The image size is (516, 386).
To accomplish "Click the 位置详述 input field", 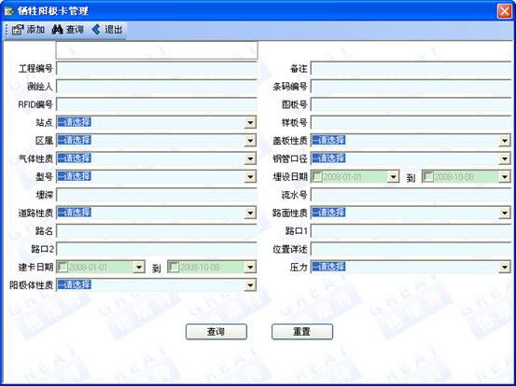I will pos(411,249).
